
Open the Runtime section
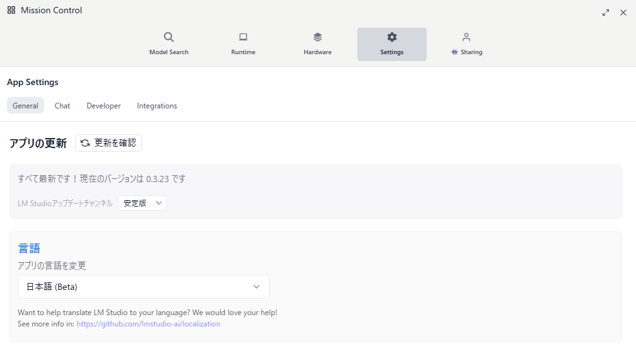(x=243, y=44)
